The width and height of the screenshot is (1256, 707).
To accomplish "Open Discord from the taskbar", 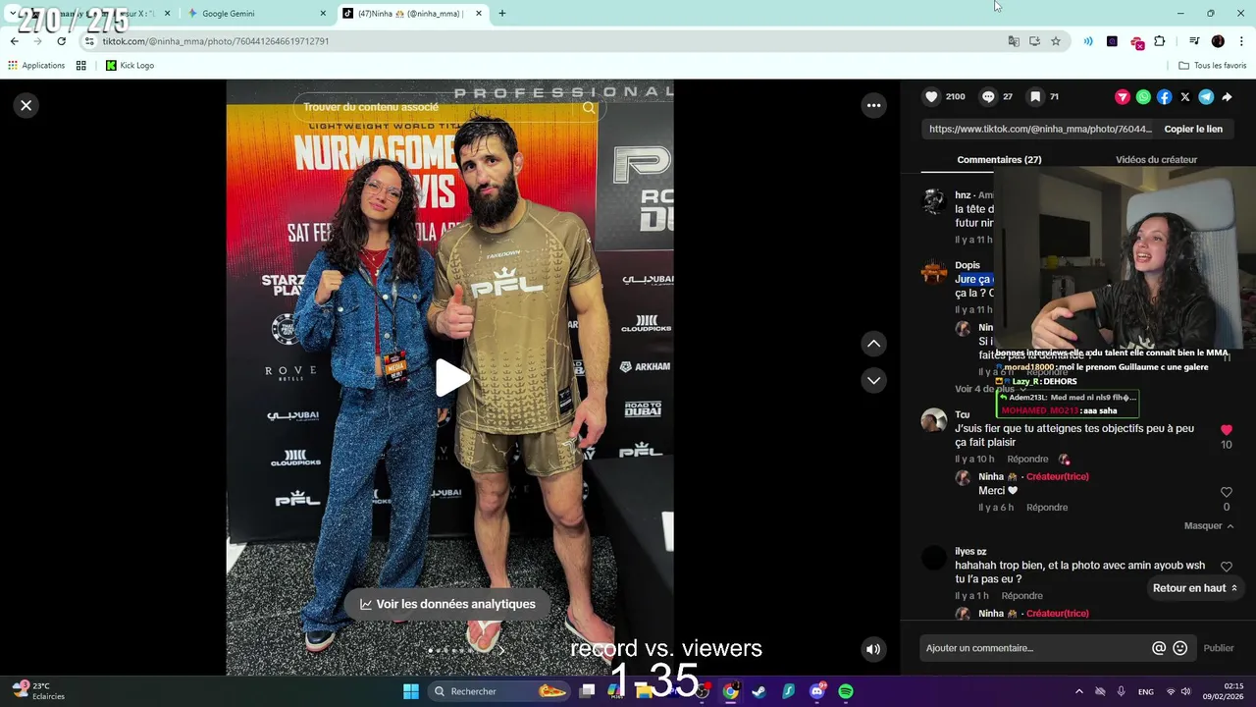I will click(817, 691).
